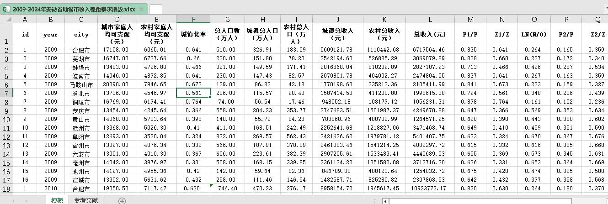Click the Select All corner triangle
Screen dimensions: 608x204
[6, 19]
